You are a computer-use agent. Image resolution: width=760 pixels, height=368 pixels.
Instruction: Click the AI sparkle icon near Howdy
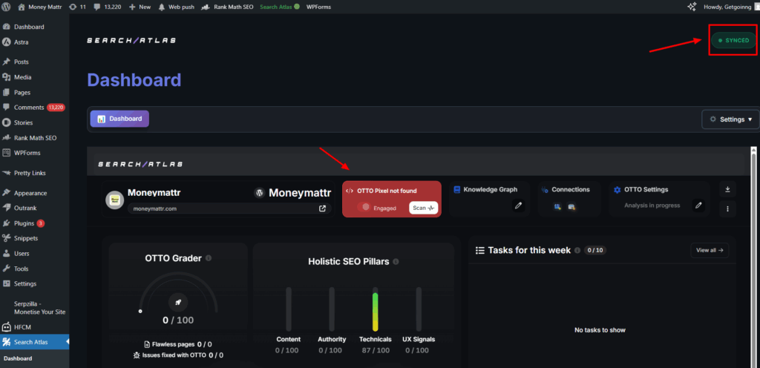[x=692, y=7]
